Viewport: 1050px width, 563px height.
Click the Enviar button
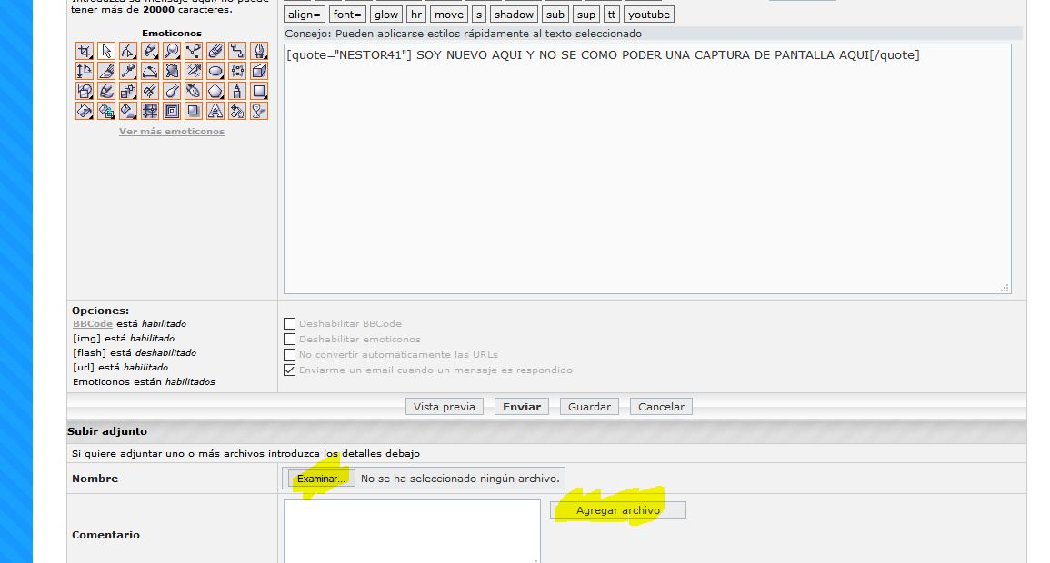click(x=522, y=407)
